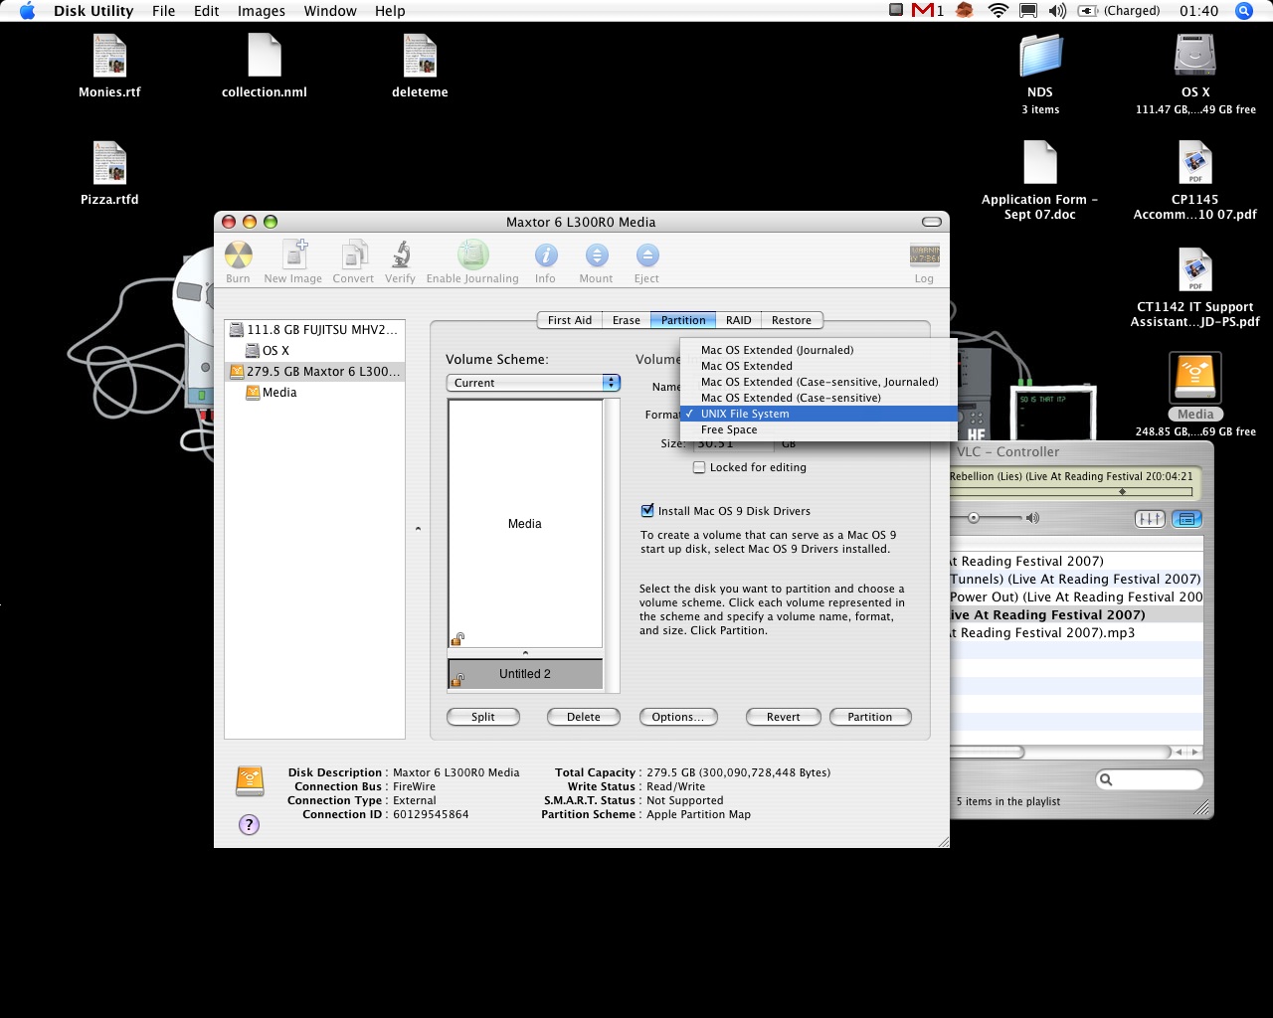Open Spotlight search in menu bar
The image size is (1273, 1018).
coord(1243,11)
